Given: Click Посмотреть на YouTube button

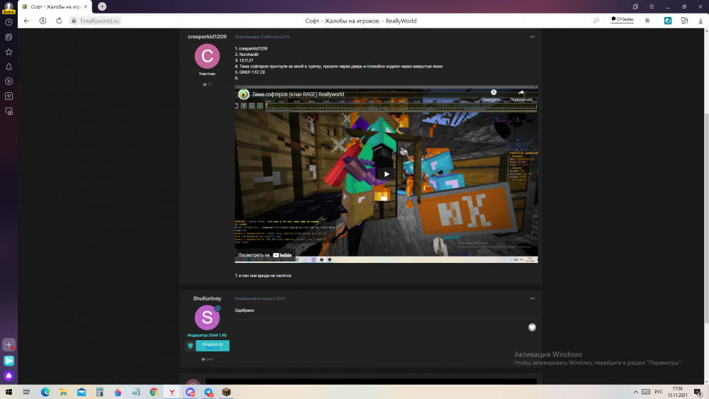Looking at the screenshot, I should click(265, 255).
